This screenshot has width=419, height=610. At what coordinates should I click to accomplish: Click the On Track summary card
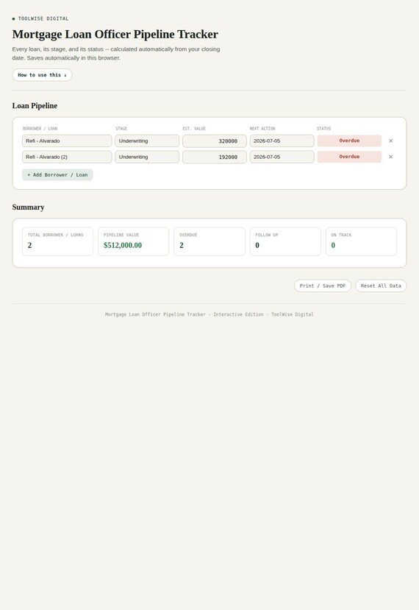(x=361, y=241)
